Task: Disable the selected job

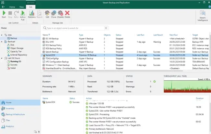Action: tap(60, 14)
